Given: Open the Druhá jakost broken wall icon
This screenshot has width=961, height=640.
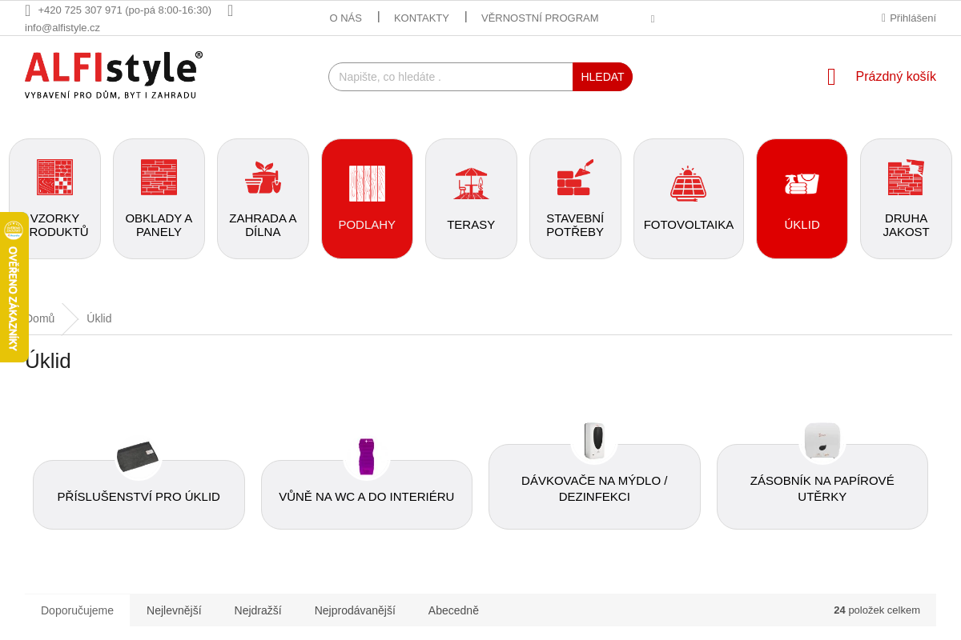Looking at the screenshot, I should click(x=906, y=178).
